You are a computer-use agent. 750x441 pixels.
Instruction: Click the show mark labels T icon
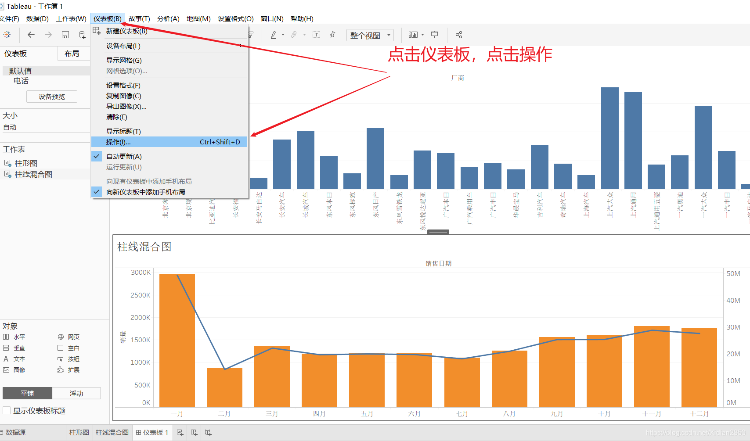click(316, 35)
